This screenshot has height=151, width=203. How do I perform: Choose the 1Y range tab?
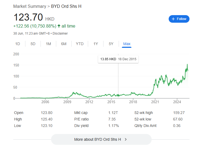96,44
